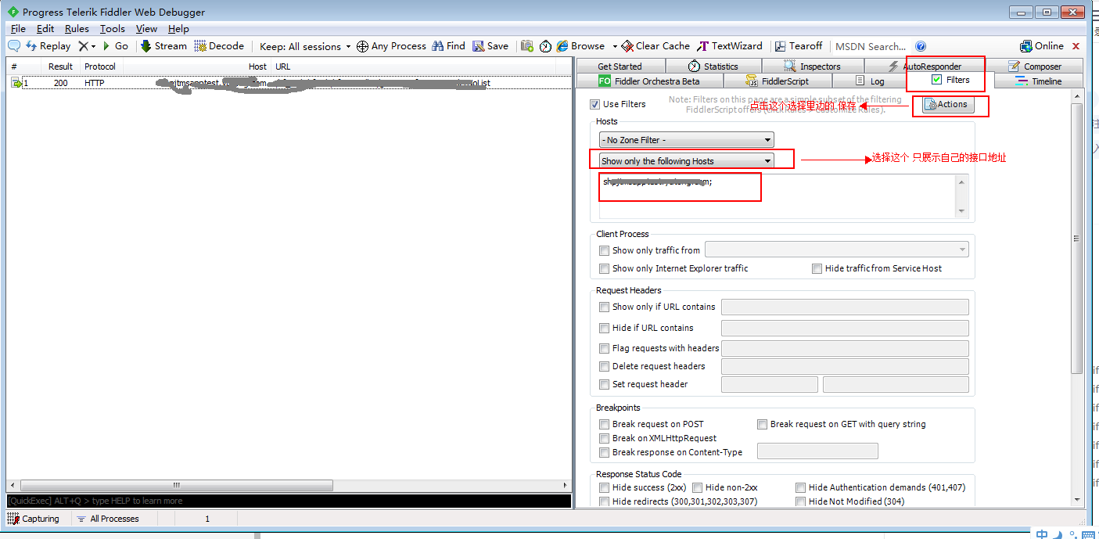Viewport: 1099px width, 539px height.
Task: Open Show only the following Hosts dropdown
Action: pyautogui.click(x=687, y=160)
